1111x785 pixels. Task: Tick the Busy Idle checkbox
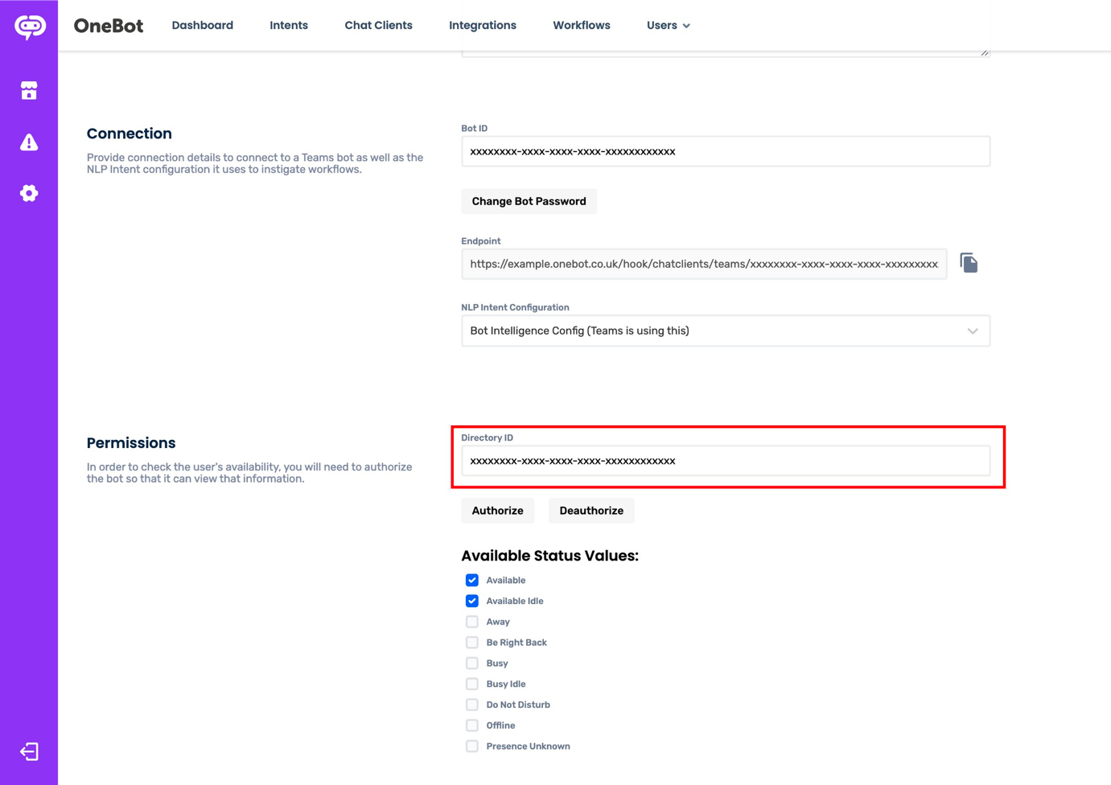click(x=472, y=684)
